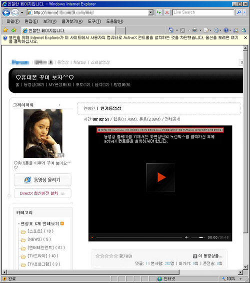The width and height of the screenshot is (250, 283).
Task: Open search options dropdown arrow
Action: (244, 12)
